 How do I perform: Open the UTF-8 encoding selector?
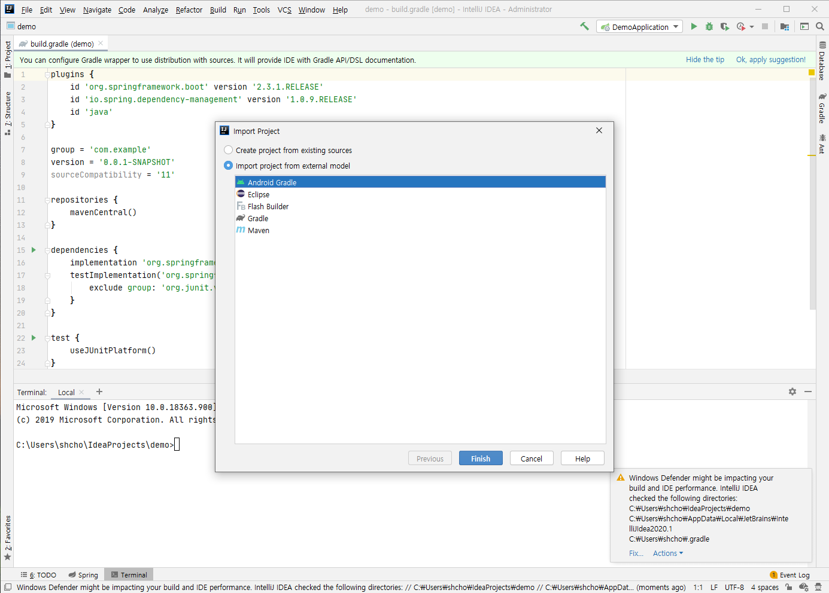pos(734,588)
